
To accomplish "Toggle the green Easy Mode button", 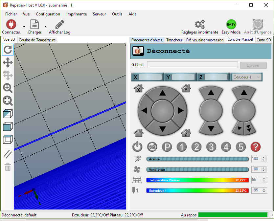I will (231, 24).
